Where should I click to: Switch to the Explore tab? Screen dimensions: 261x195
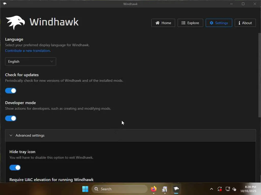190,23
